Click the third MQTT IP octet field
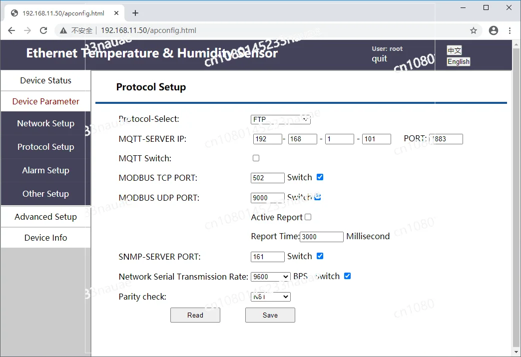521x357 pixels. pyautogui.click(x=339, y=139)
